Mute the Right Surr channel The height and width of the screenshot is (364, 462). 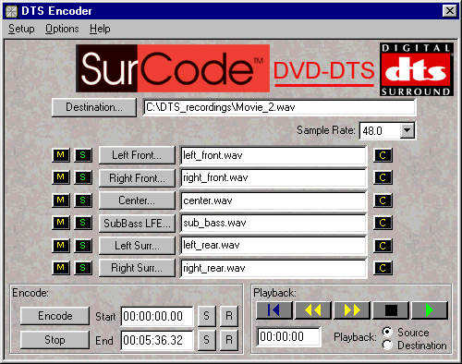[x=61, y=268]
